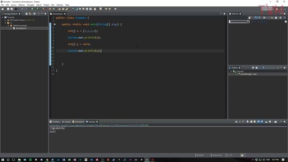
Task: Open File Explorer from the taskbar
Action: point(19,160)
